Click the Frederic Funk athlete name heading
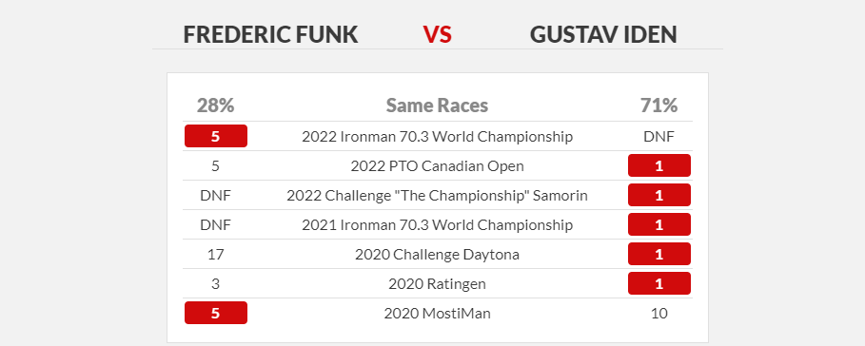The width and height of the screenshot is (865, 346). tap(270, 35)
